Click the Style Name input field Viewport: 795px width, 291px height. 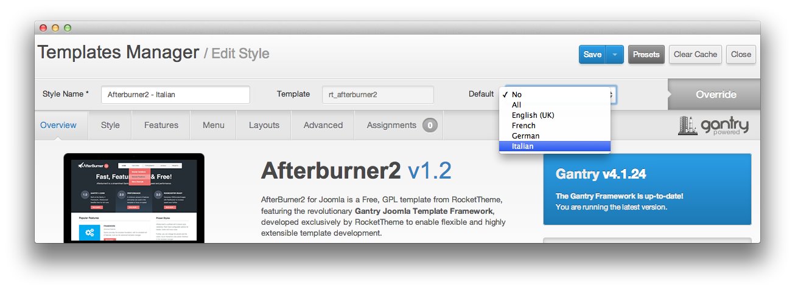[x=175, y=95]
